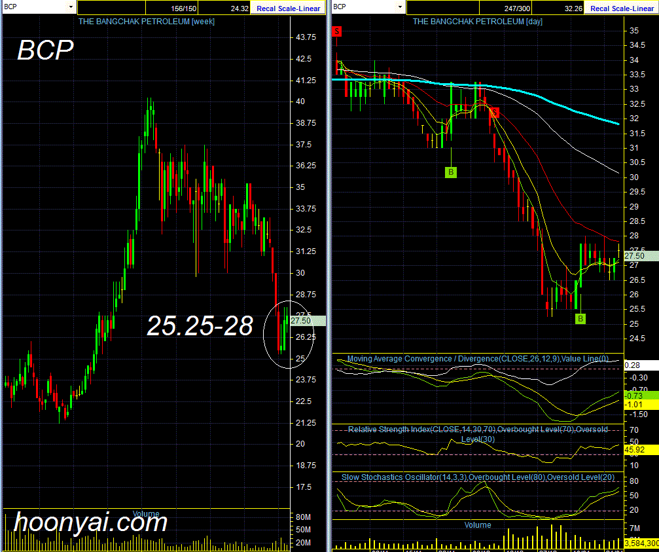Click the 27.50 price tag on daily axis
Image resolution: width=659 pixels, height=552 pixels.
point(641,255)
